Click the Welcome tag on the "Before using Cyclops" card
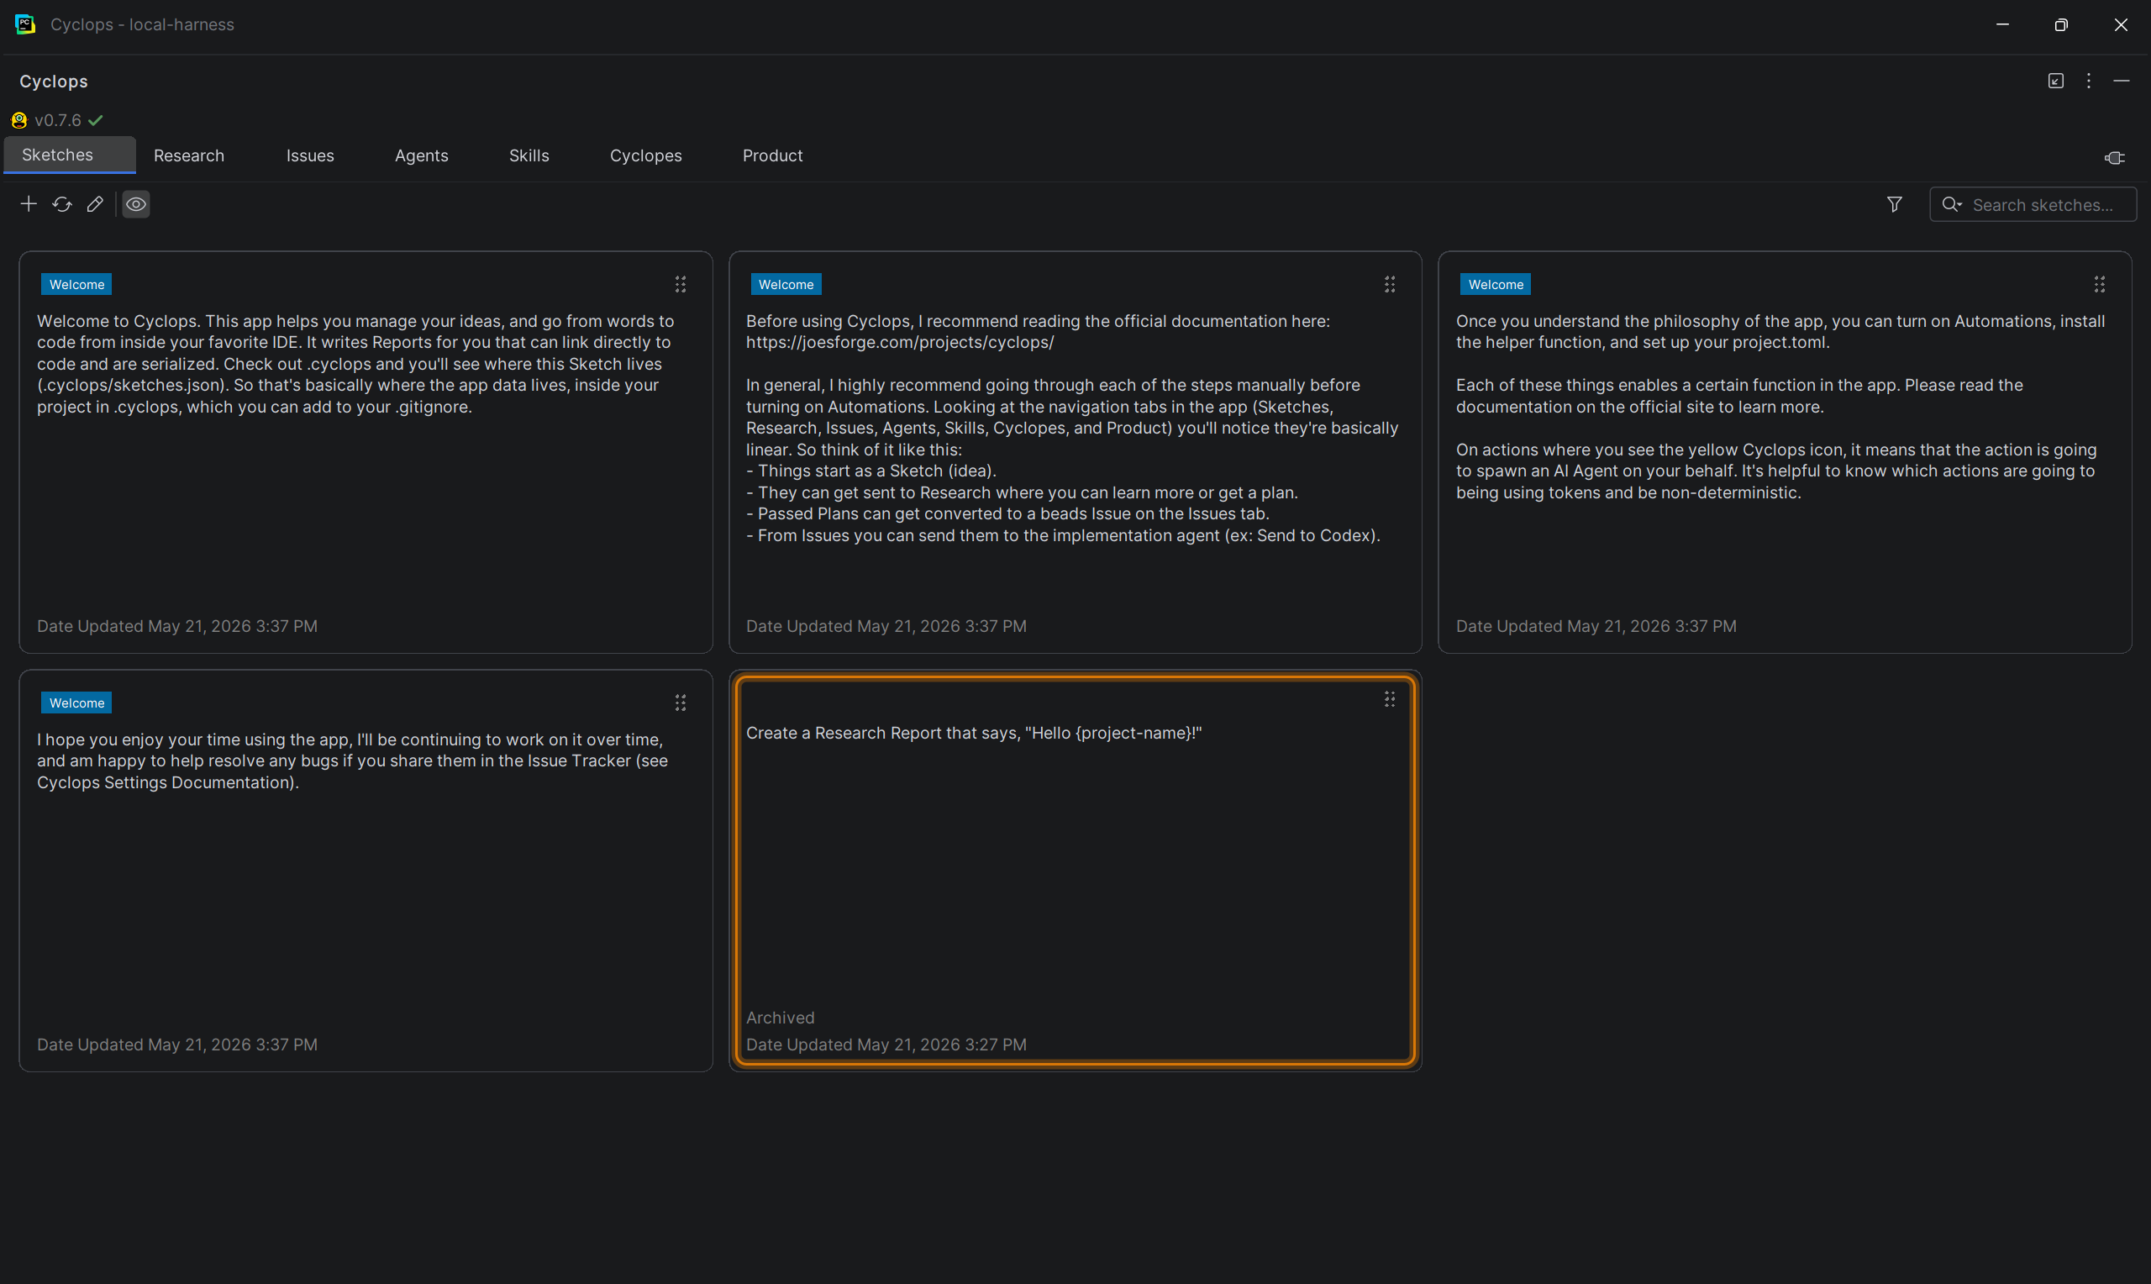 point(786,285)
